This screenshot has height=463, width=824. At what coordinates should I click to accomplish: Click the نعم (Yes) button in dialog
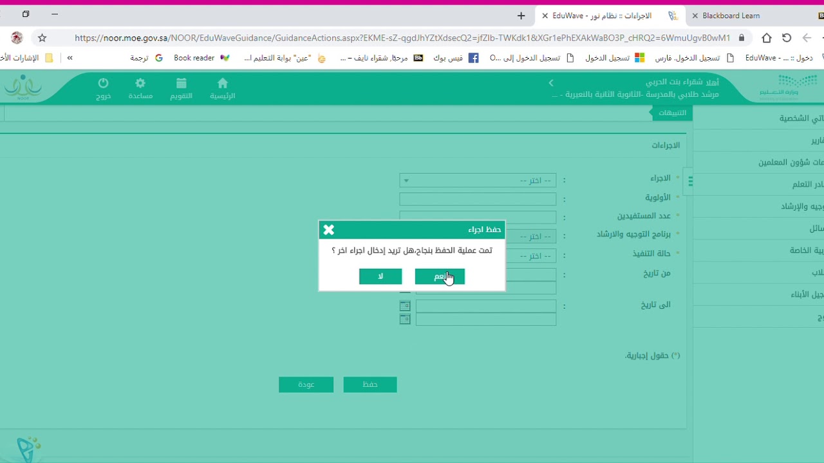tap(440, 277)
